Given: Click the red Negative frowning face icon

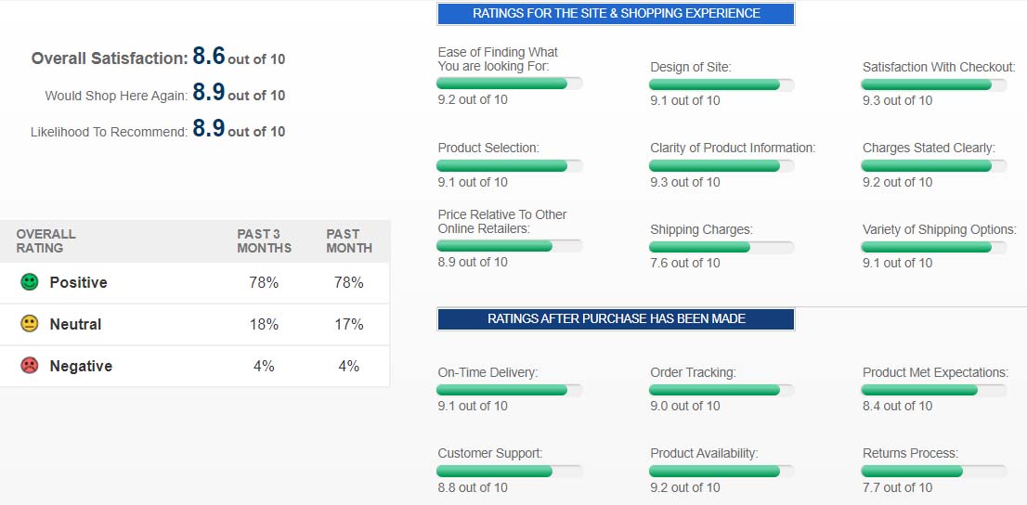Looking at the screenshot, I should point(30,366).
